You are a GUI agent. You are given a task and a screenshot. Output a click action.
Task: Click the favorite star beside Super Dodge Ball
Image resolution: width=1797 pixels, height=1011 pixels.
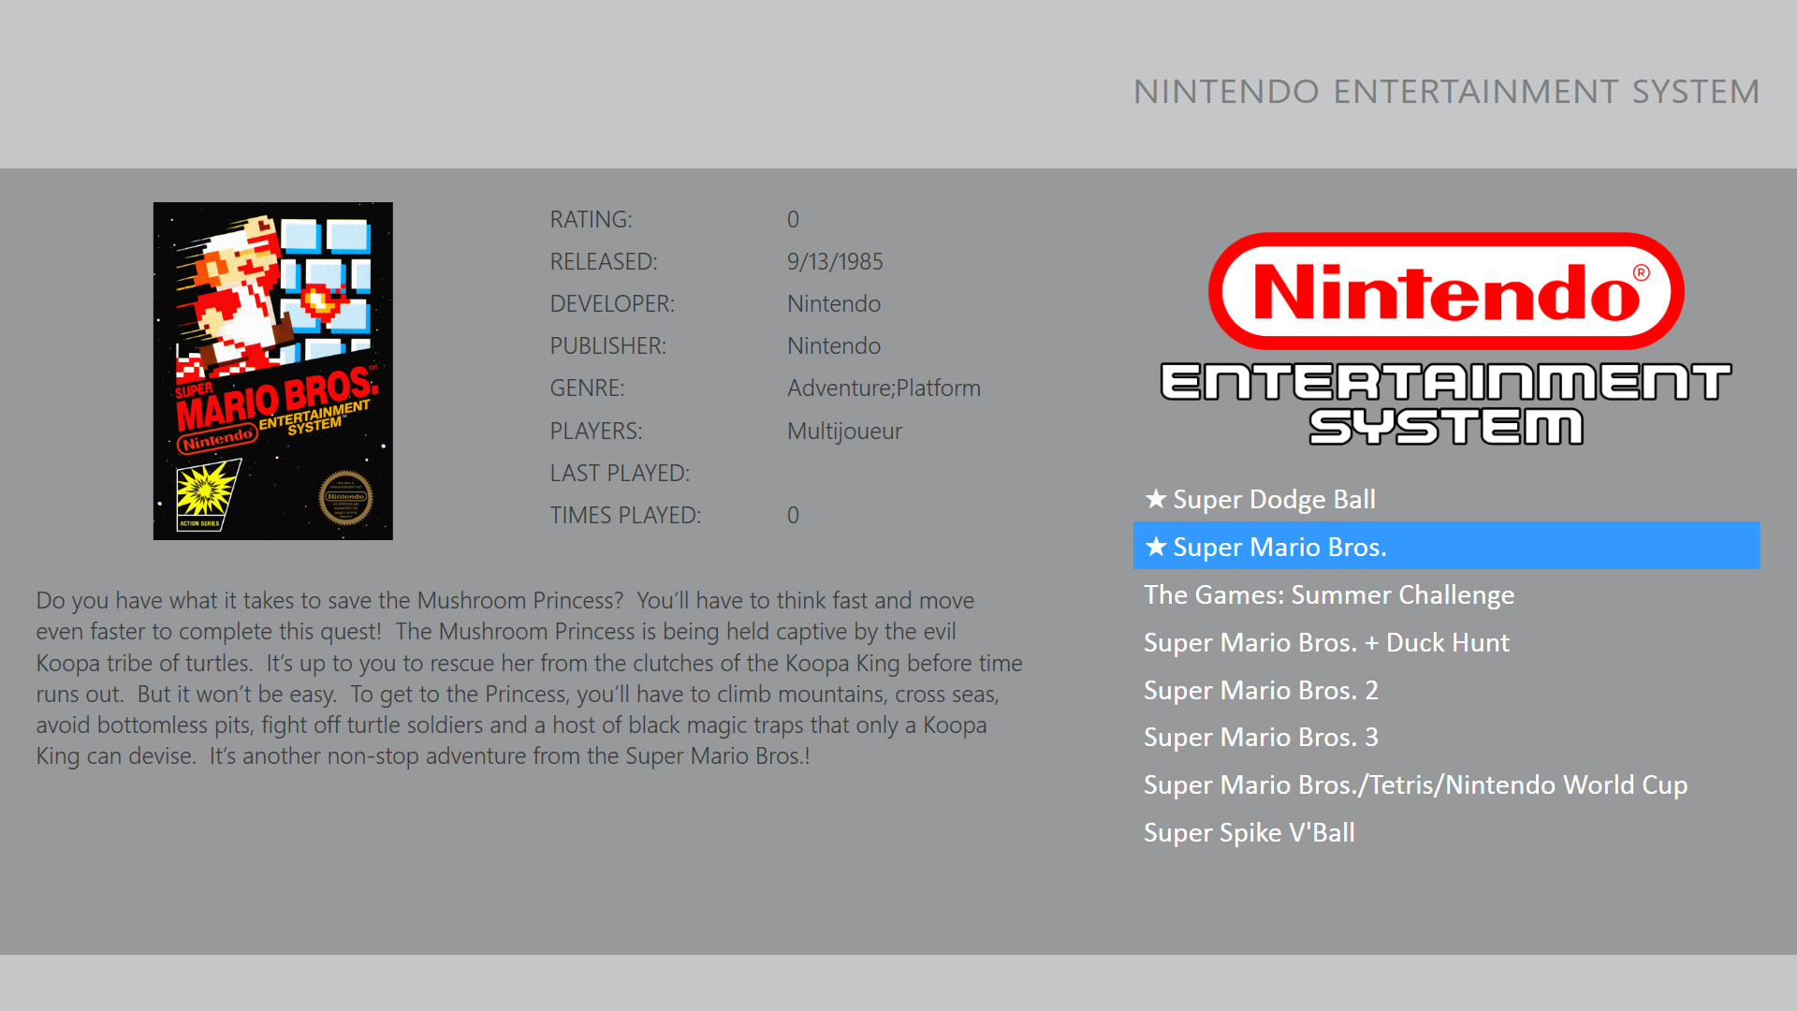click(1156, 499)
